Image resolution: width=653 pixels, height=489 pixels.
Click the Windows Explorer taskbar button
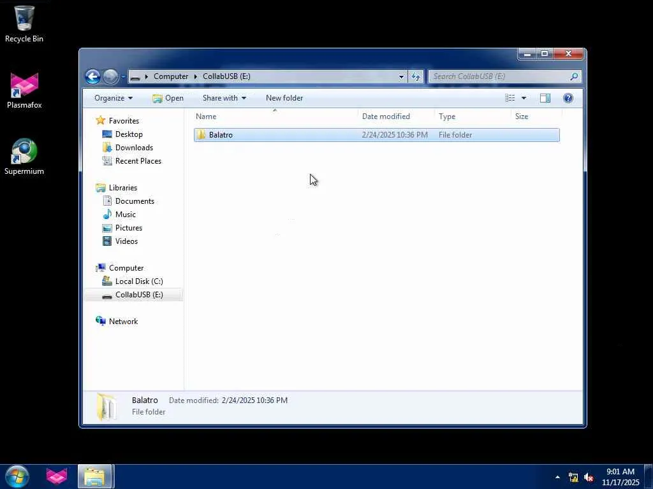point(94,476)
